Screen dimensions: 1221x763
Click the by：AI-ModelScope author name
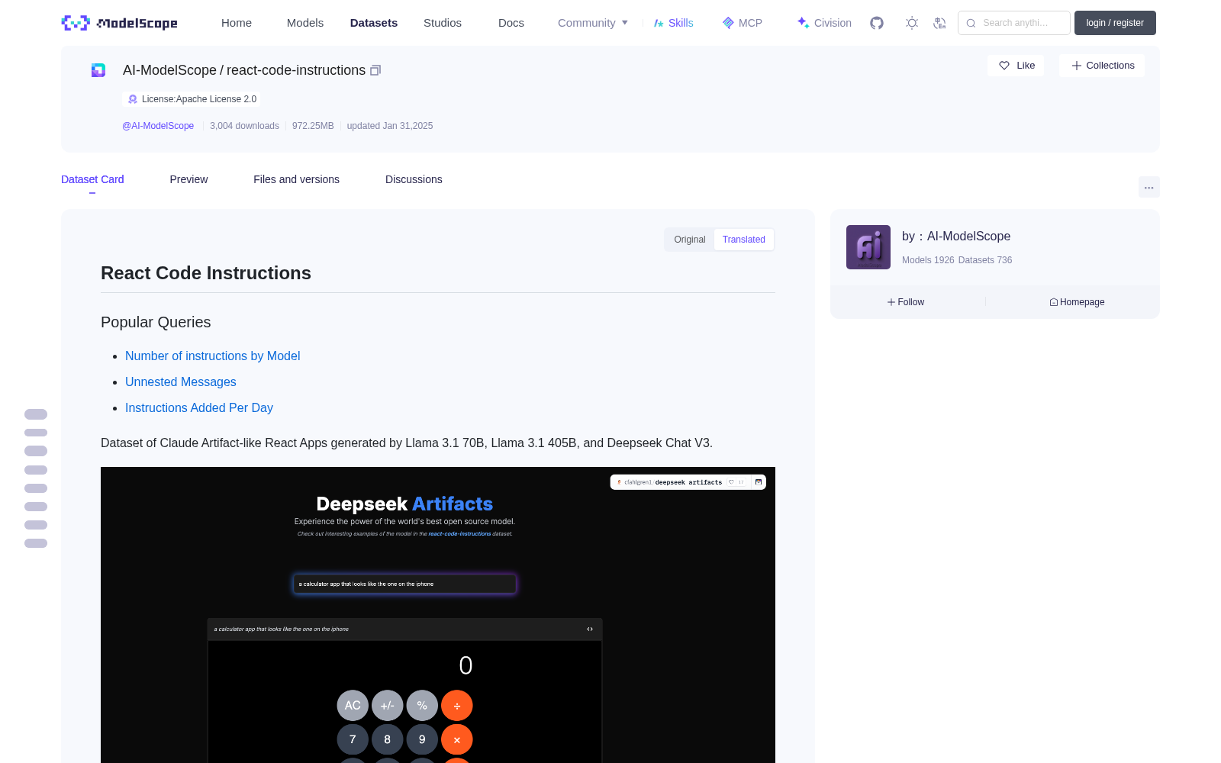(x=956, y=237)
